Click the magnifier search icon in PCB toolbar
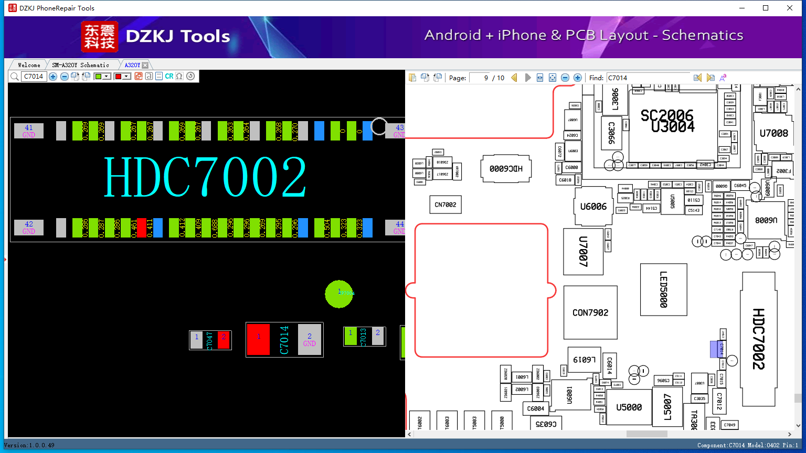 pos(15,77)
